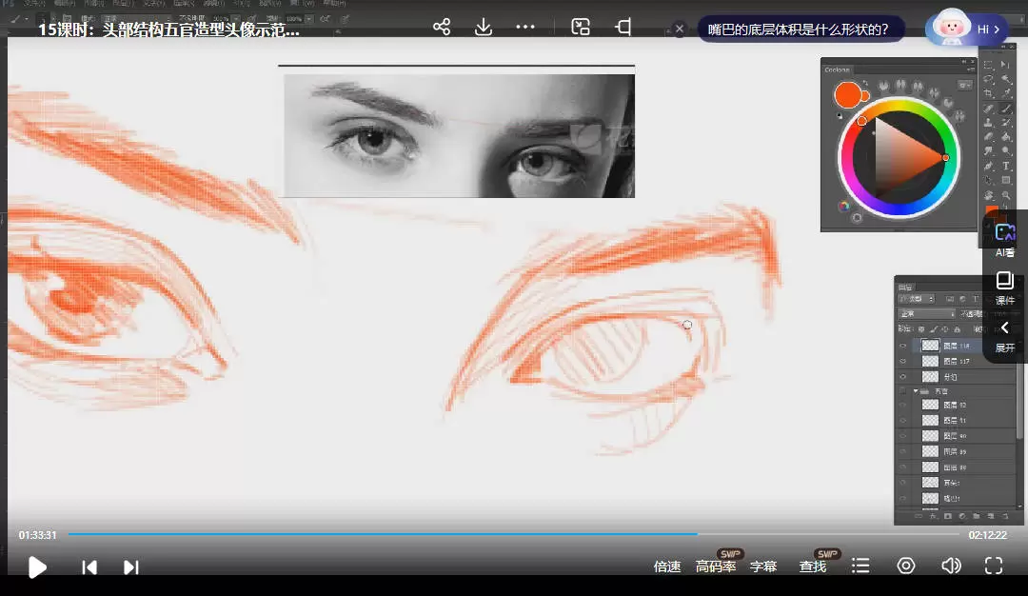Enter fullscreen video mode
The image size is (1028, 596).
coord(993,566)
